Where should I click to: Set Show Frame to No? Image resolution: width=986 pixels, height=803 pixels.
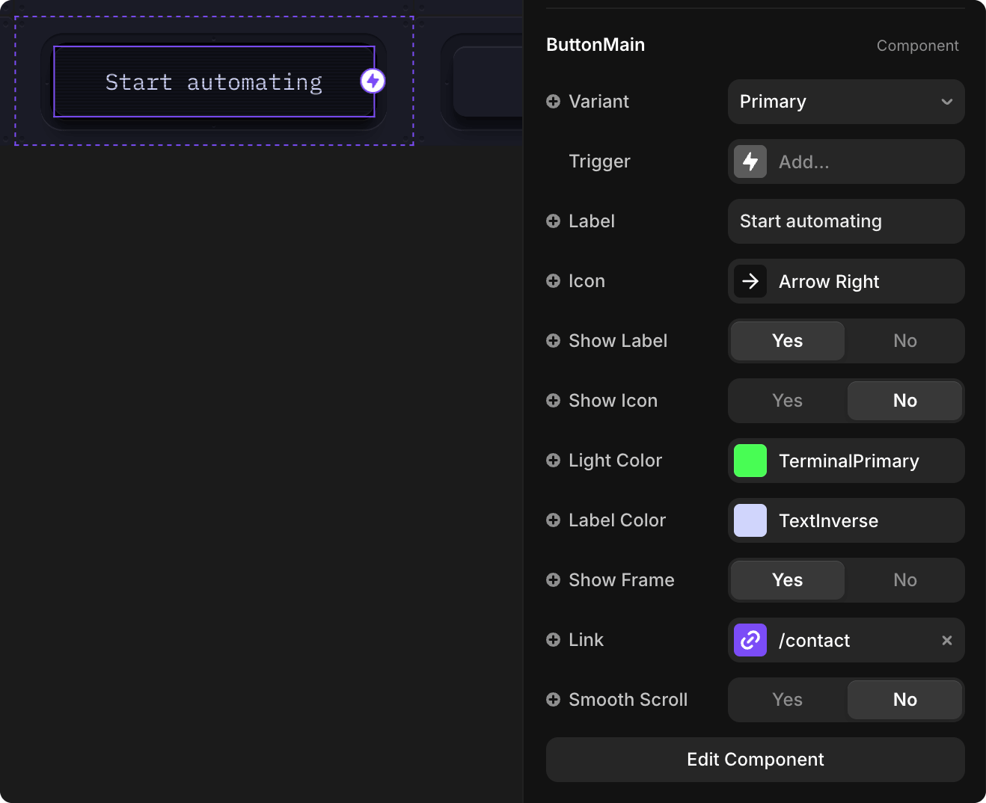pos(905,580)
